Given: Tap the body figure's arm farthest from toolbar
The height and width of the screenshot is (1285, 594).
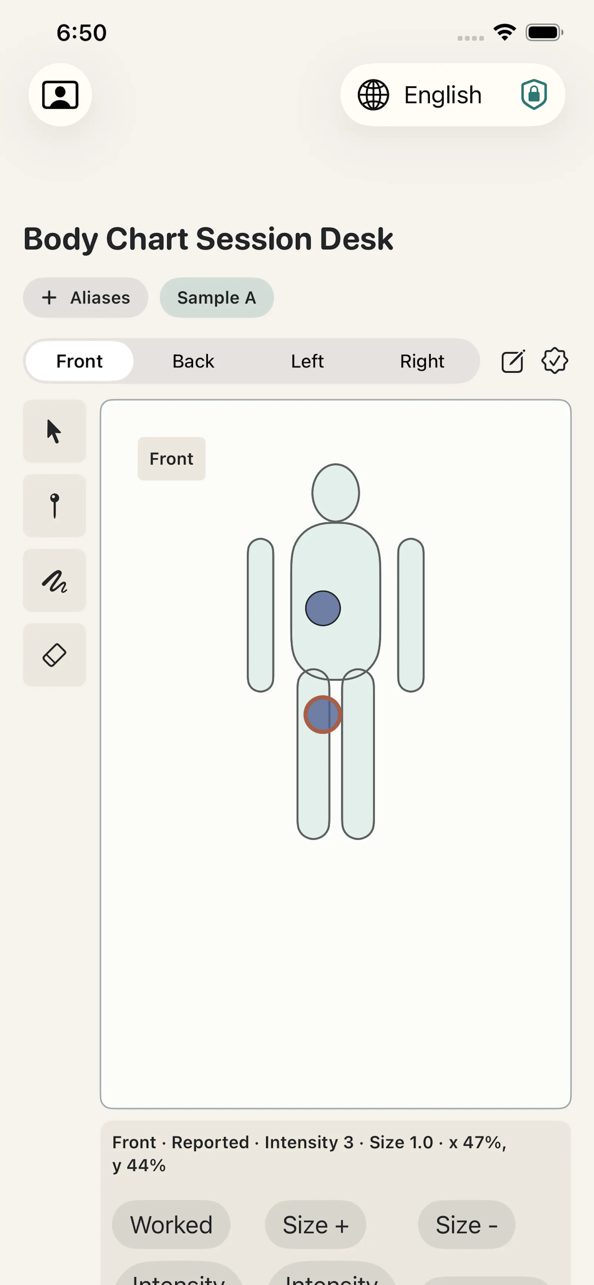Looking at the screenshot, I should 411,615.
